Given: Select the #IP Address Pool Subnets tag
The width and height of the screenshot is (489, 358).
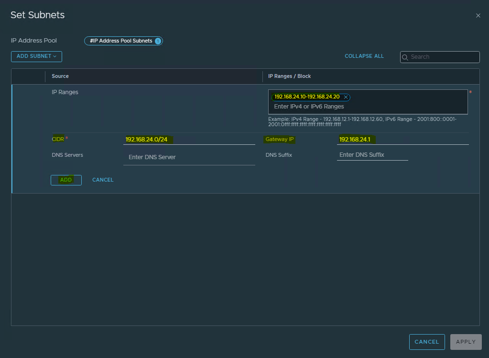Looking at the screenshot, I should (120, 41).
